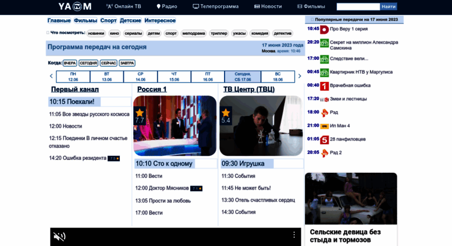Open Фильмы in the top menu

[x=311, y=6]
